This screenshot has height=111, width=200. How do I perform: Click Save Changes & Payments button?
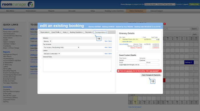(151, 75)
